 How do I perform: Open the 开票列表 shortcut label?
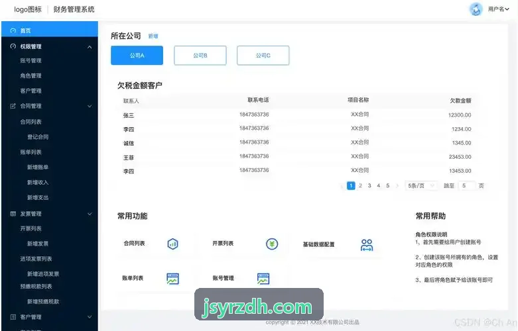(x=223, y=244)
